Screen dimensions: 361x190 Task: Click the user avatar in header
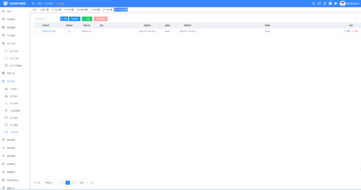343,4
